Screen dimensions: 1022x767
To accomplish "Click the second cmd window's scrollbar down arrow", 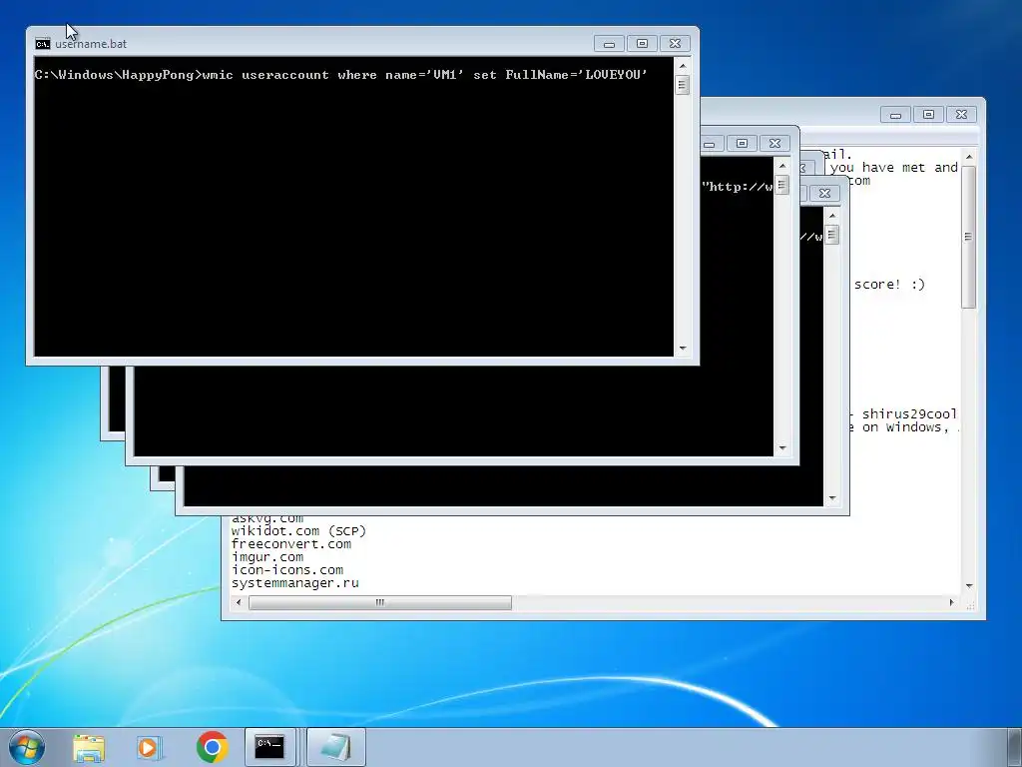I will (x=782, y=448).
